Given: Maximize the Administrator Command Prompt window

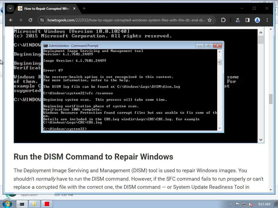Looking at the screenshot, I should tap(208, 46).
